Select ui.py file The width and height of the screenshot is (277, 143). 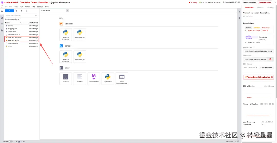[x=22, y=47]
